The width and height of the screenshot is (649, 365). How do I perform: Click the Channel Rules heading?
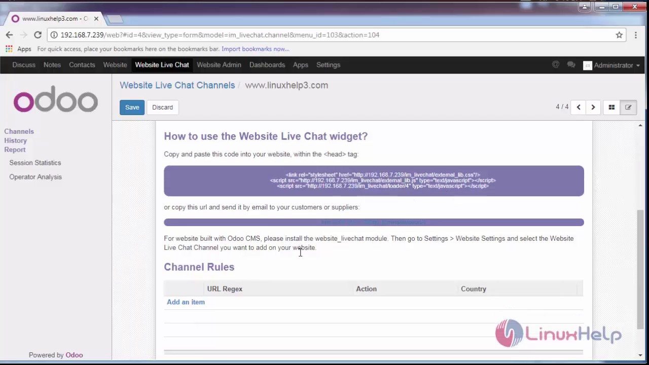coord(199,267)
